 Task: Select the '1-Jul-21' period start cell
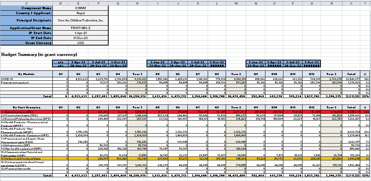98,62
